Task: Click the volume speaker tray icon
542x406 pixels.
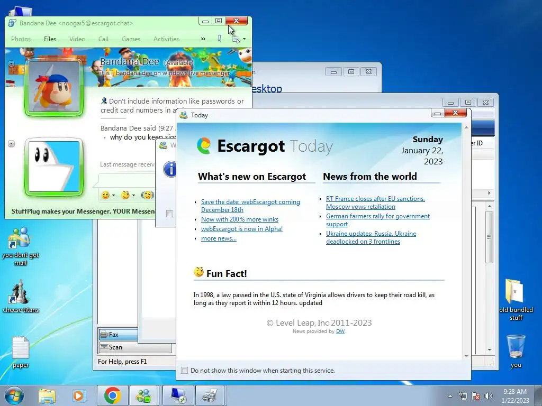Action: 489,396
